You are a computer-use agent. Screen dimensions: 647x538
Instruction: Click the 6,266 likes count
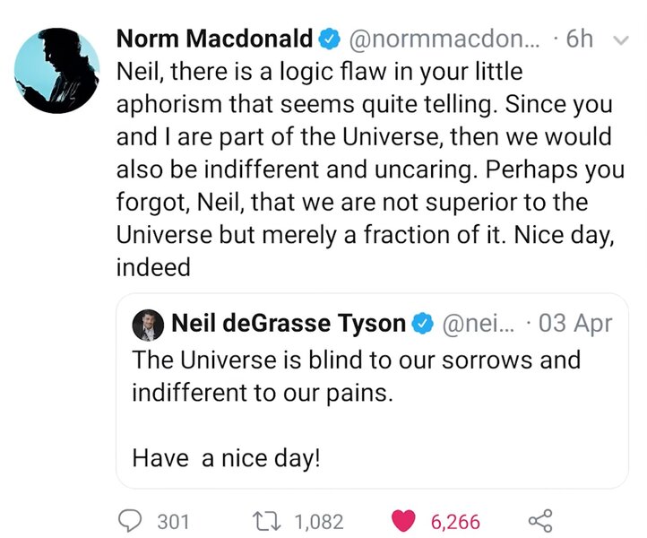(455, 521)
